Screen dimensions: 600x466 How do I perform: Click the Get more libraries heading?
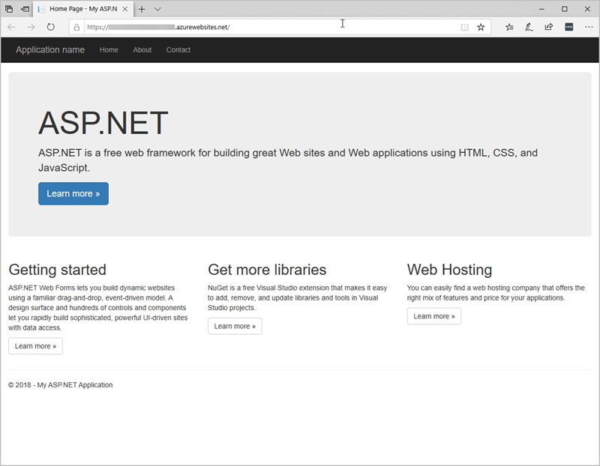[267, 270]
